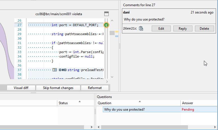The width and height of the screenshot is (218, 130).
Task: Click the 'string pathtoassemblies' code line
Action: coord(77,34)
